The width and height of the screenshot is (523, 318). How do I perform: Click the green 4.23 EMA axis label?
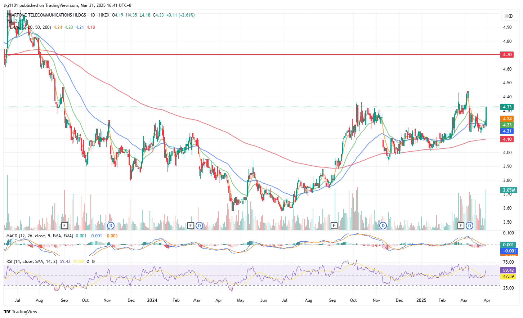[508, 125]
